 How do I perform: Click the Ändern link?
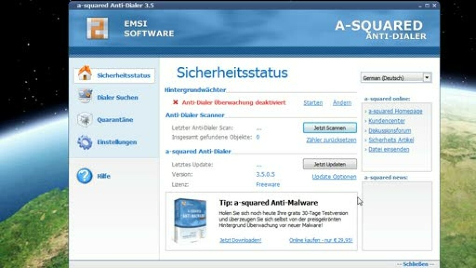342,103
